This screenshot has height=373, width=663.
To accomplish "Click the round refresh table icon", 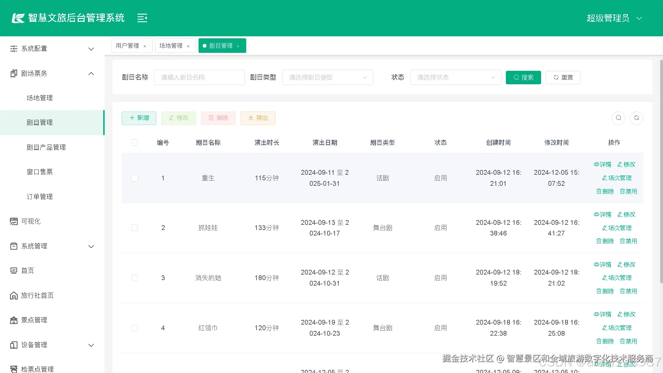I will coord(636,118).
